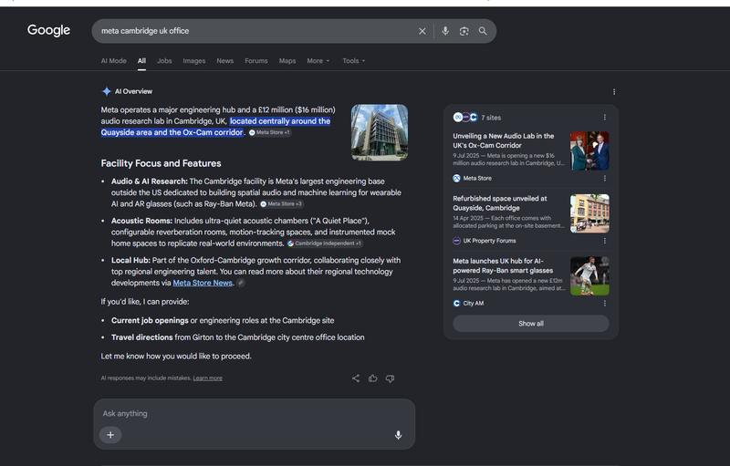Use microphone in Ask anything box

click(x=398, y=435)
